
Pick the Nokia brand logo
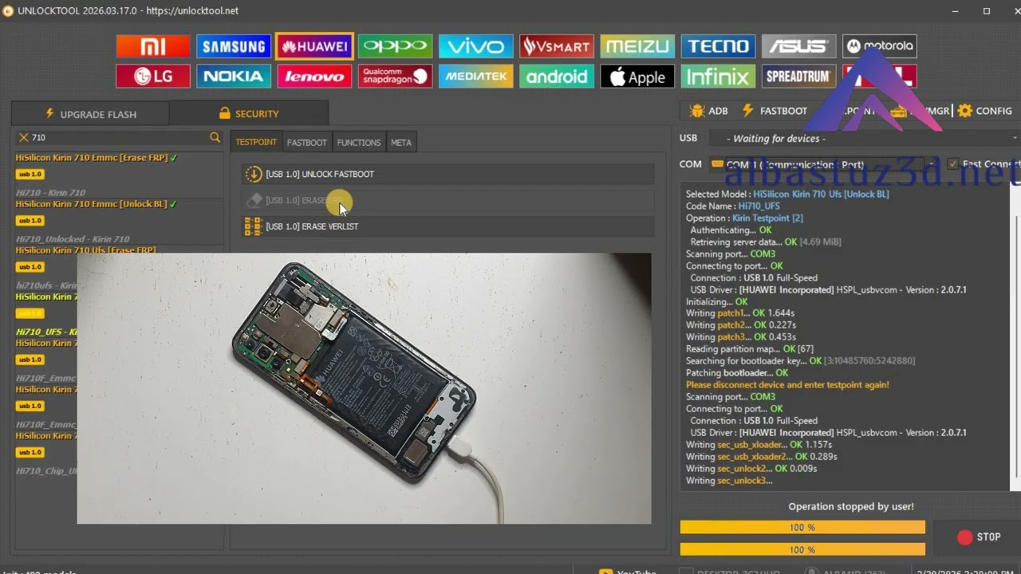[234, 77]
